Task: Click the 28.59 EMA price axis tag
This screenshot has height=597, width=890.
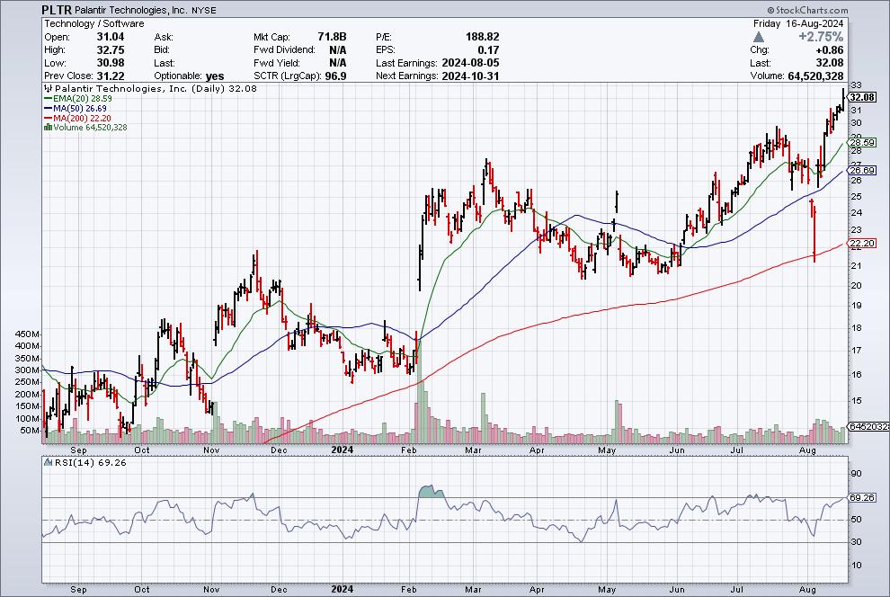Action: tap(861, 143)
